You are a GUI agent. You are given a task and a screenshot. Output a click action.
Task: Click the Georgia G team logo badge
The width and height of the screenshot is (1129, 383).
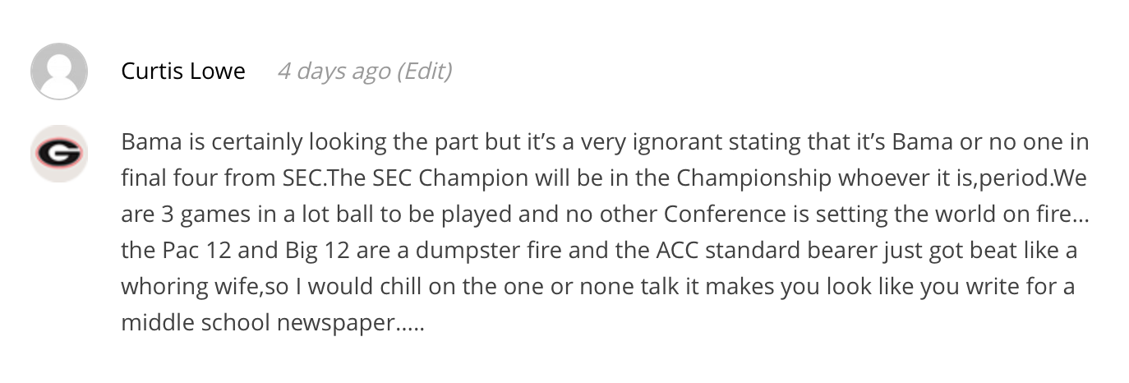click(59, 154)
